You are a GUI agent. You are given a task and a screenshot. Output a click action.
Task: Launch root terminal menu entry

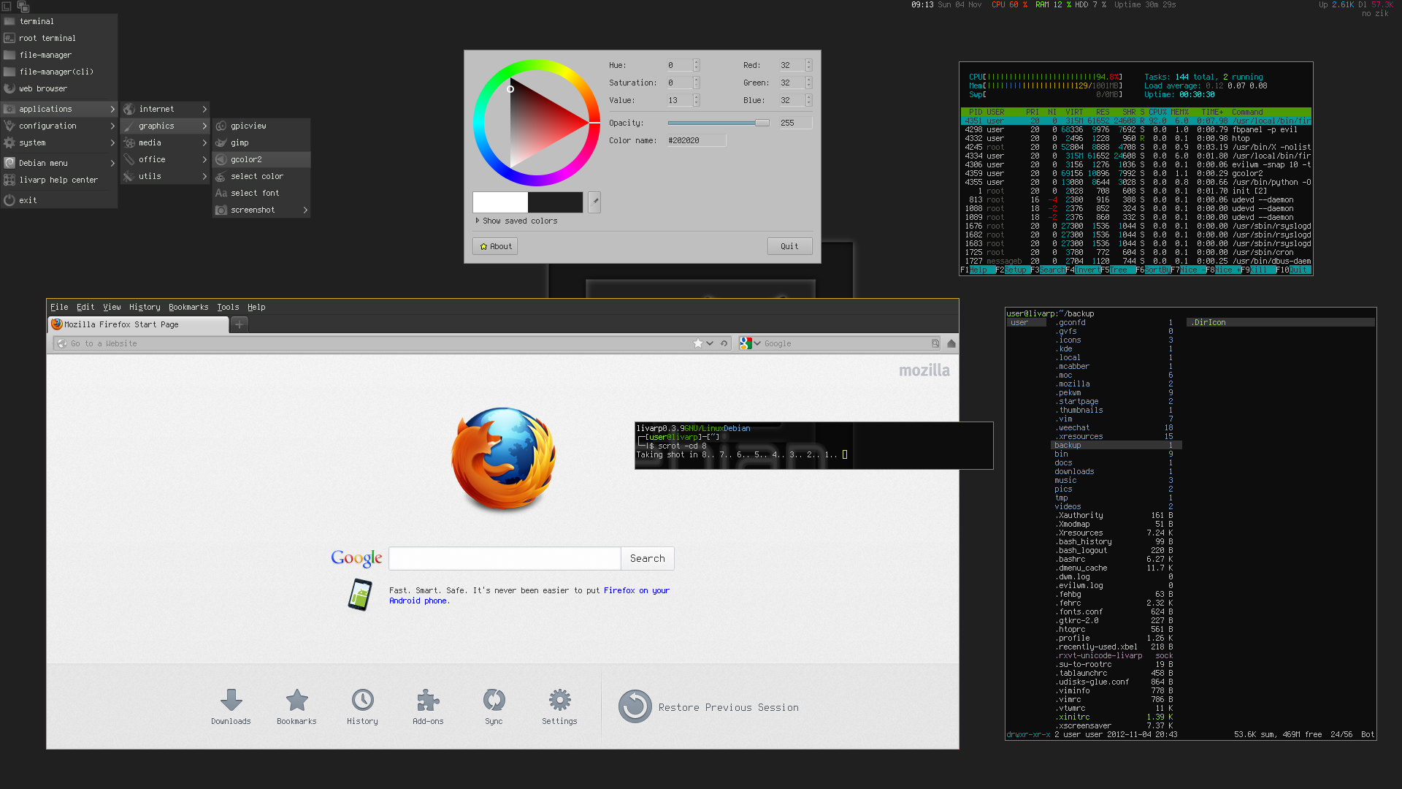tap(58, 38)
